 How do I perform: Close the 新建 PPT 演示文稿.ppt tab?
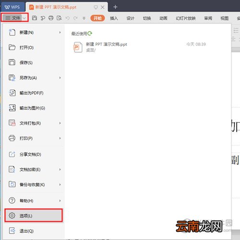coord(103,7)
